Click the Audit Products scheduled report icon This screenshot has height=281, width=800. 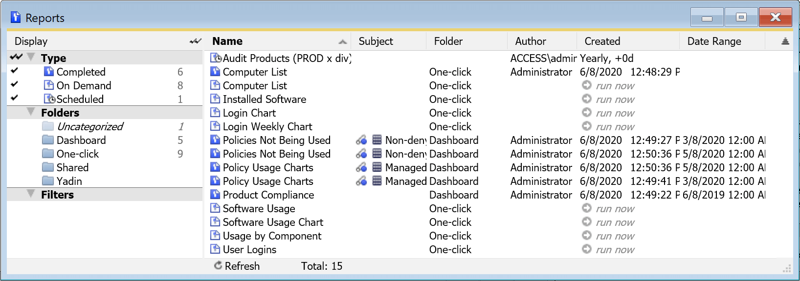click(x=216, y=58)
